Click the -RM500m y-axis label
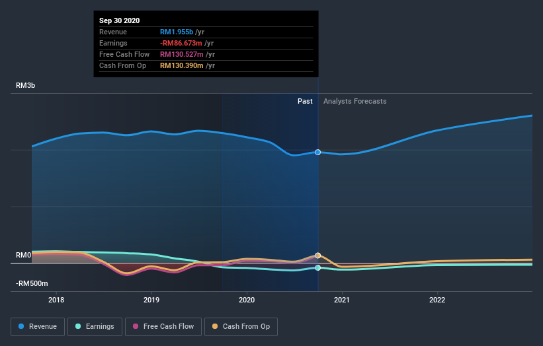This screenshot has height=346, width=543. (x=32, y=283)
